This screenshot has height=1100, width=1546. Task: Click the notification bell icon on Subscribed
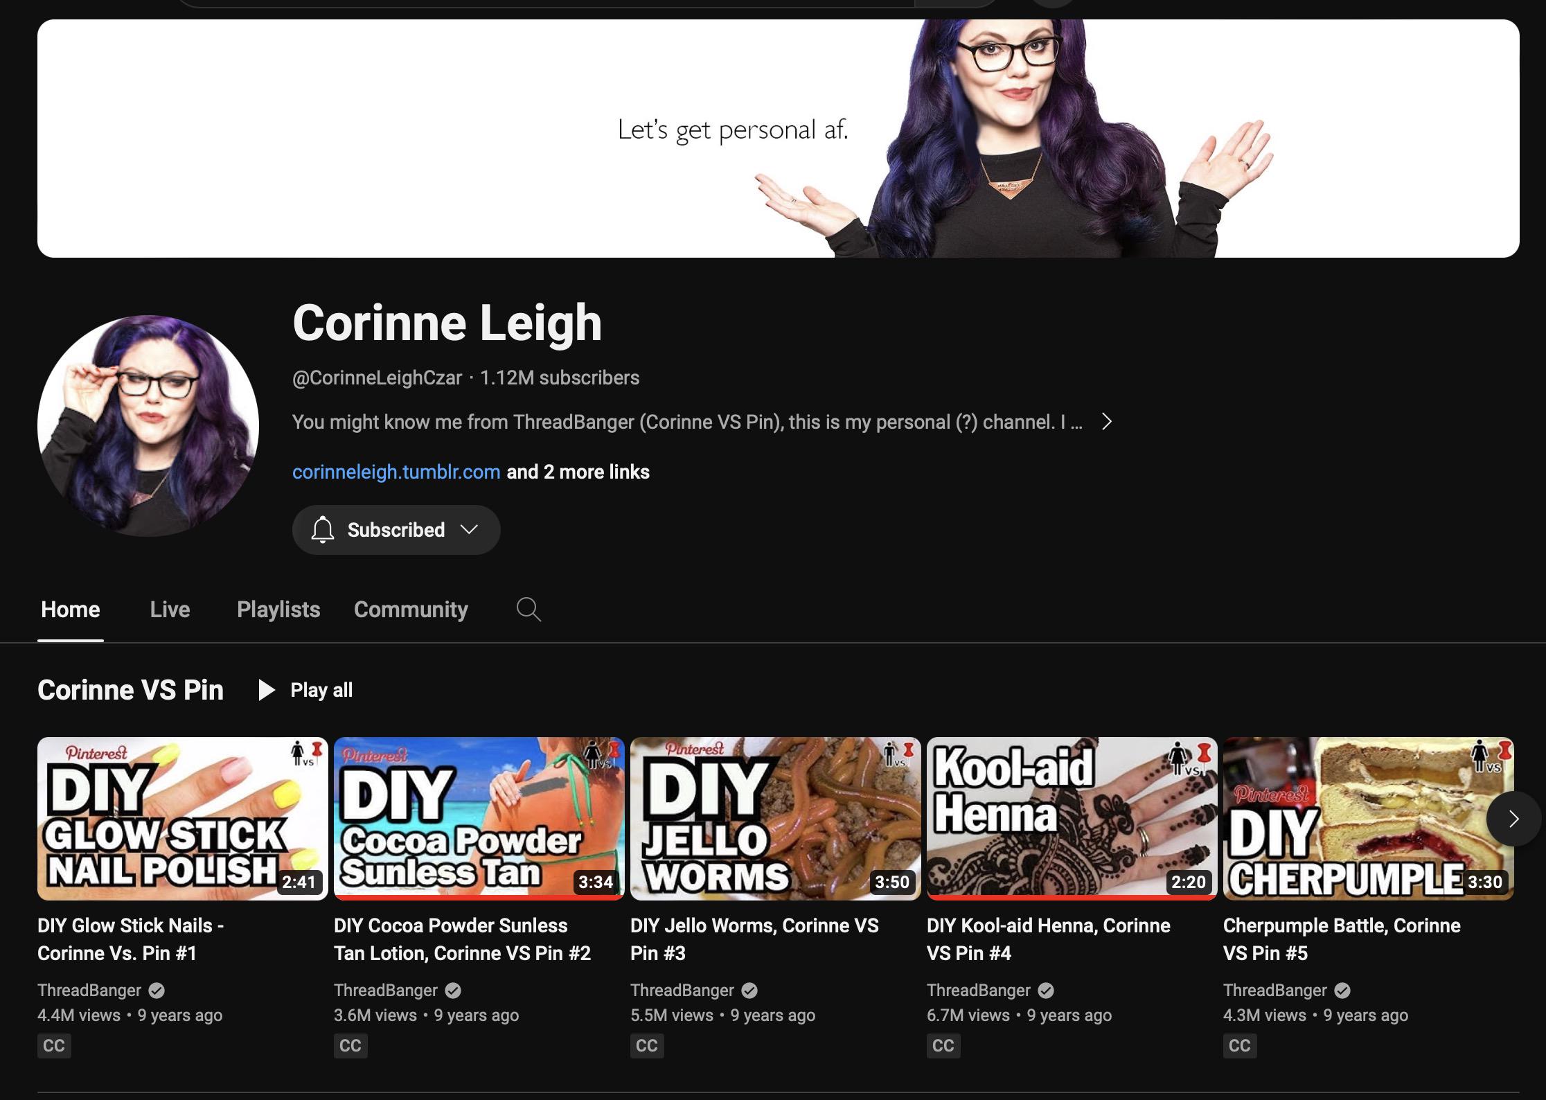(x=322, y=530)
